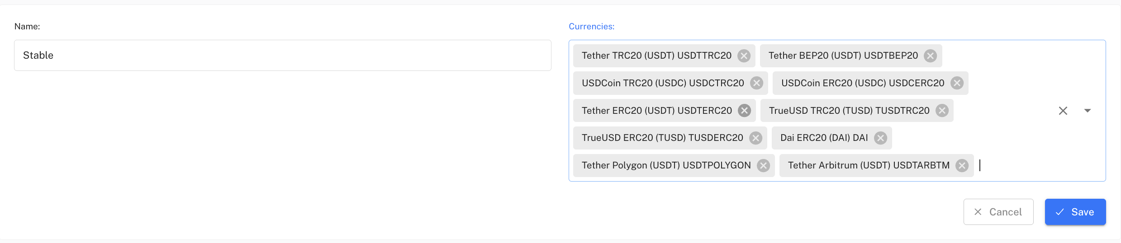Open the Currencies dropdown arrow

[x=1088, y=111]
